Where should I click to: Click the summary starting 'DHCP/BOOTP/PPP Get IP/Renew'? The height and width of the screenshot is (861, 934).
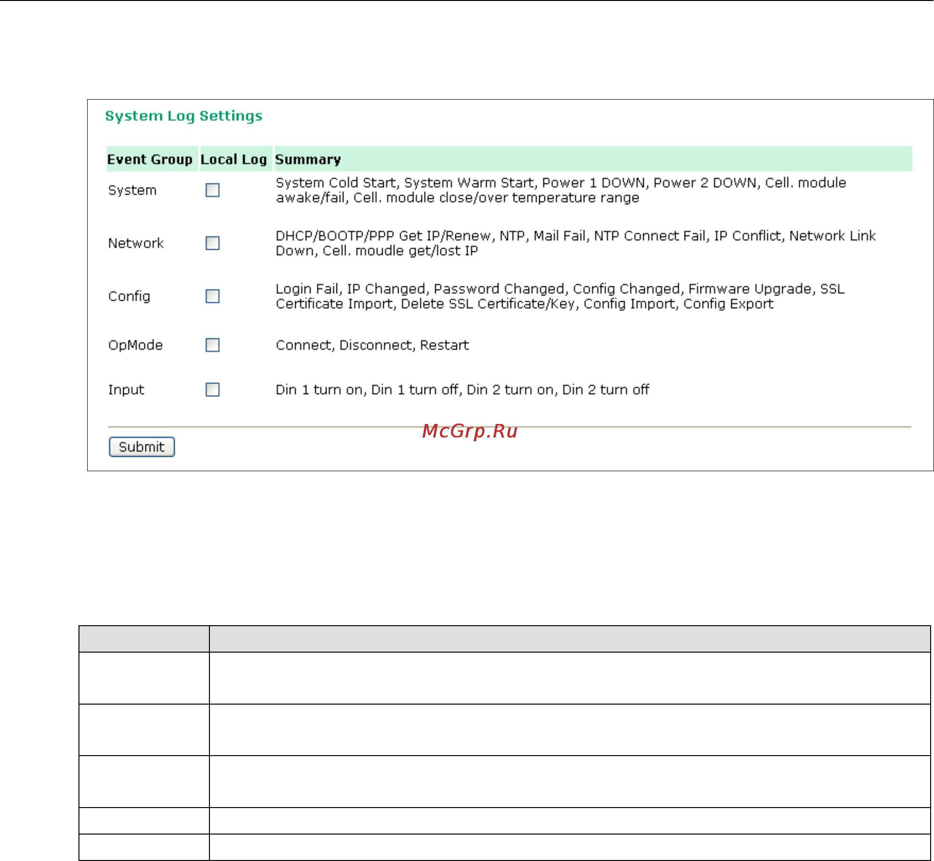click(x=575, y=243)
